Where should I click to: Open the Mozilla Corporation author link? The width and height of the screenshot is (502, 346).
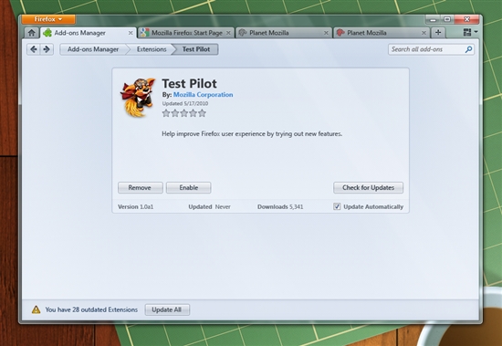pos(203,95)
